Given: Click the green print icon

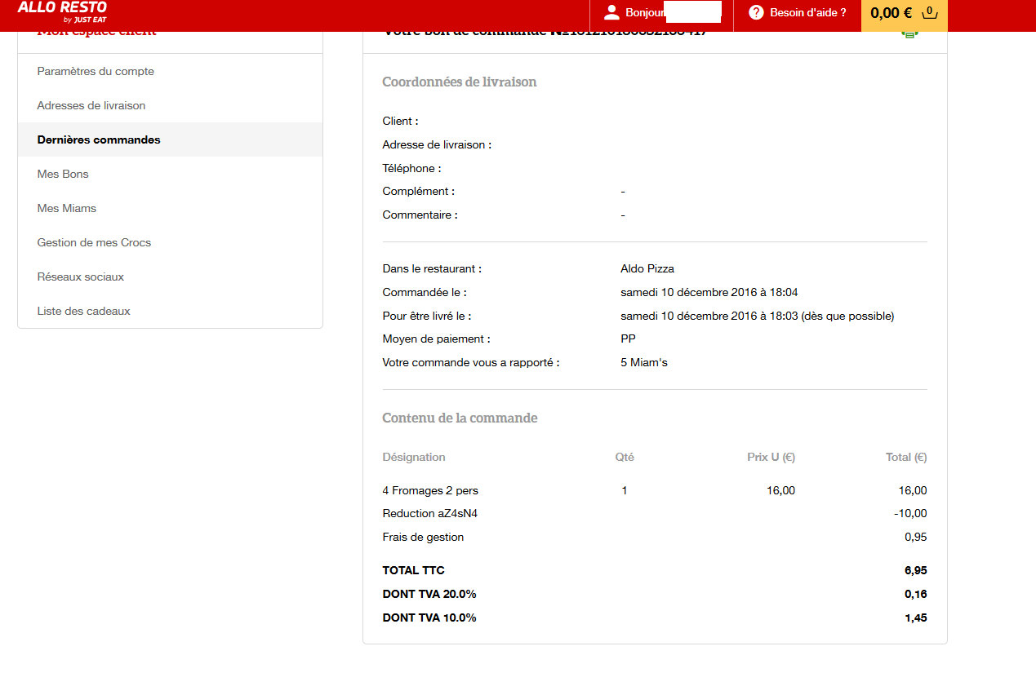Looking at the screenshot, I should [910, 33].
